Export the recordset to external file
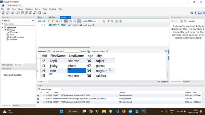This screenshot has width=205, height=115. click(x=89, y=51)
